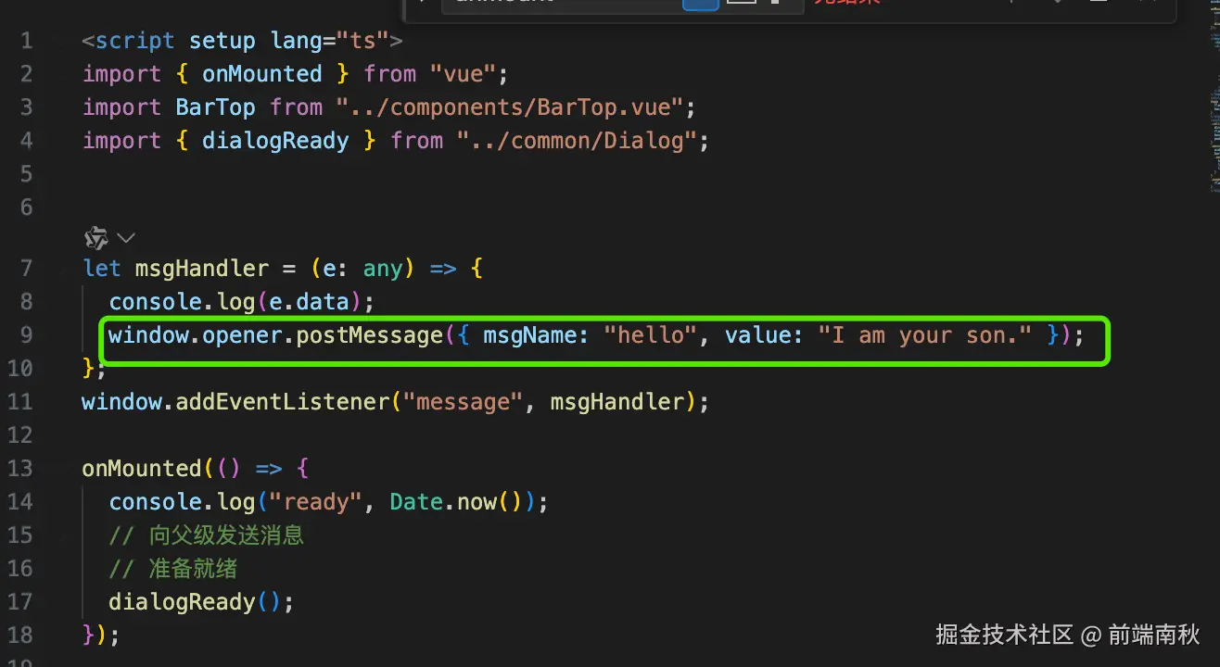The height and width of the screenshot is (667, 1220).
Task: Click the "../common/Dialog" path string
Action: (577, 141)
